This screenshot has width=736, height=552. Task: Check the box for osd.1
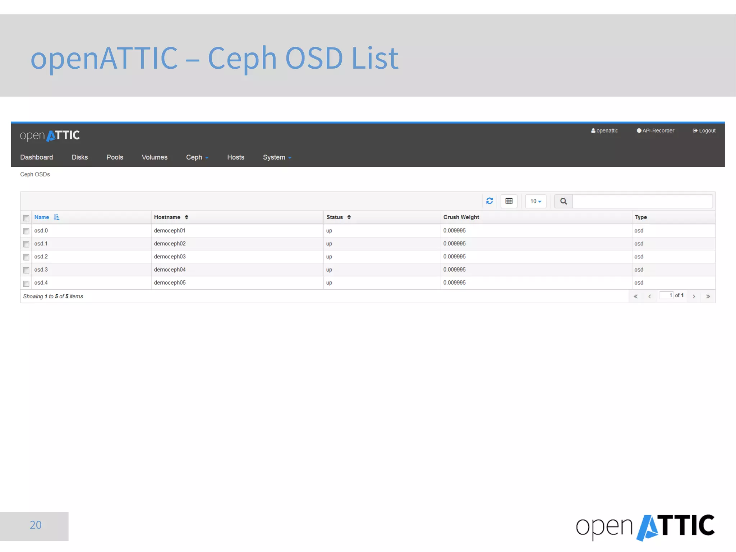tap(26, 244)
